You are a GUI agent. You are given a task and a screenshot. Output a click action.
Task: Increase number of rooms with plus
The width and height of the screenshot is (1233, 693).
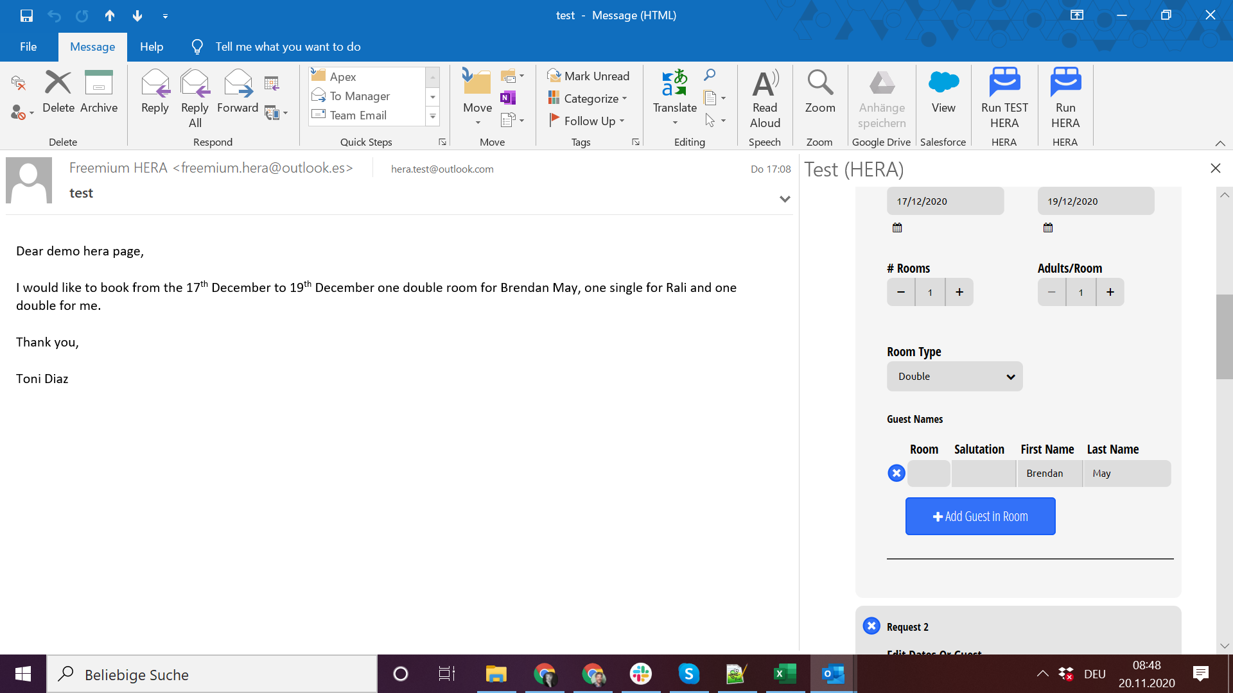click(959, 293)
